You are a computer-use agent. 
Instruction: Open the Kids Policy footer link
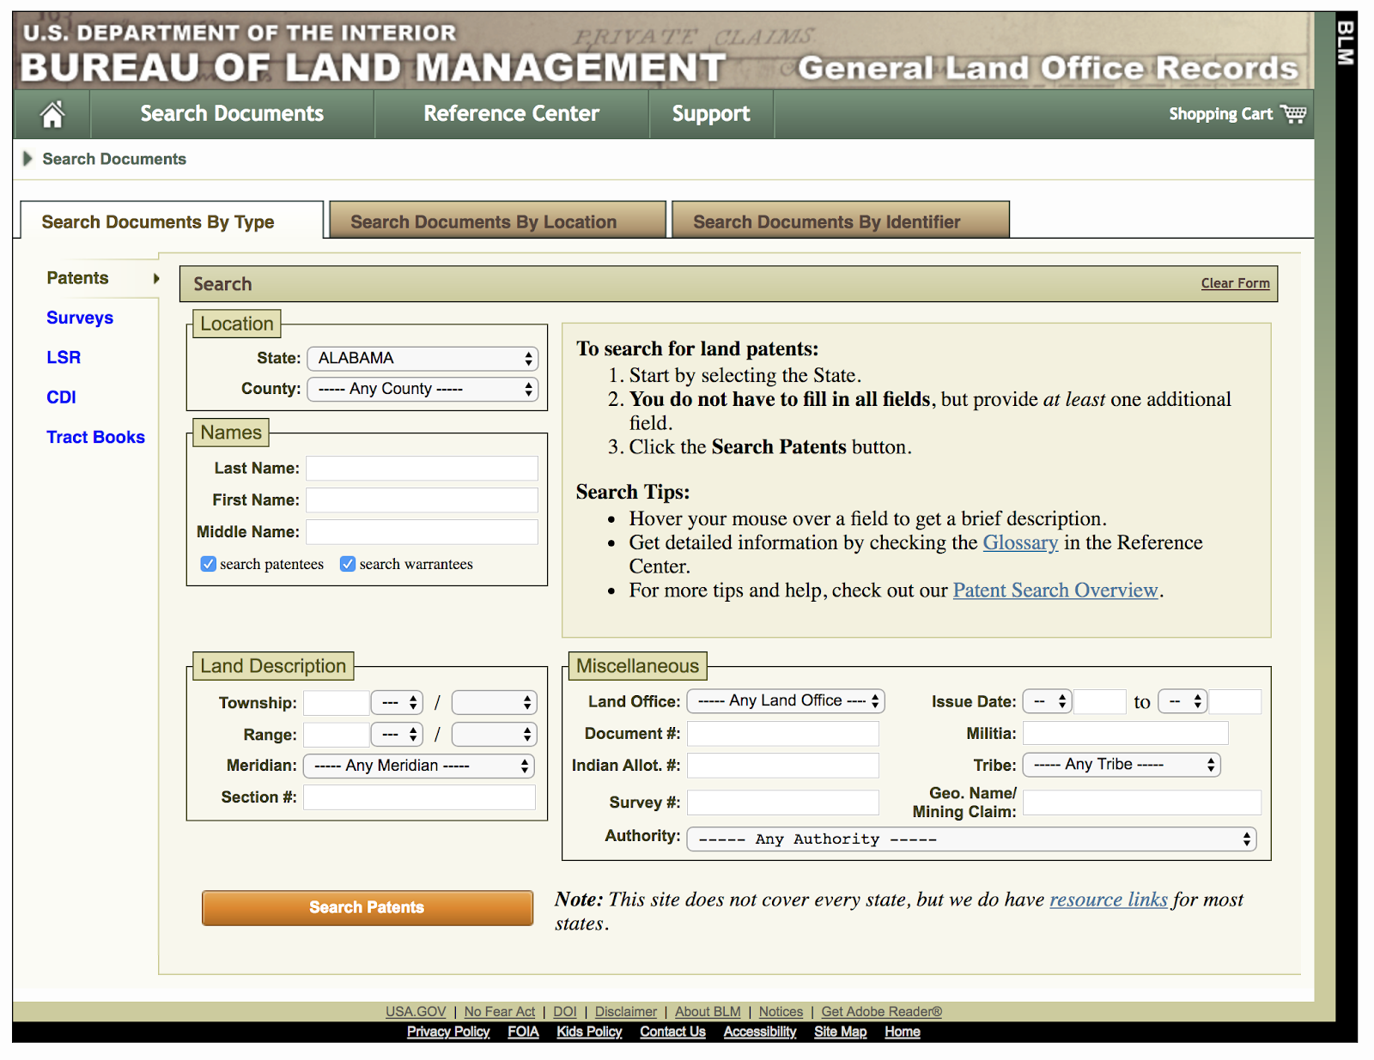589,1032
